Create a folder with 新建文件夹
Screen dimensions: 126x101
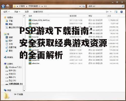(38, 12)
